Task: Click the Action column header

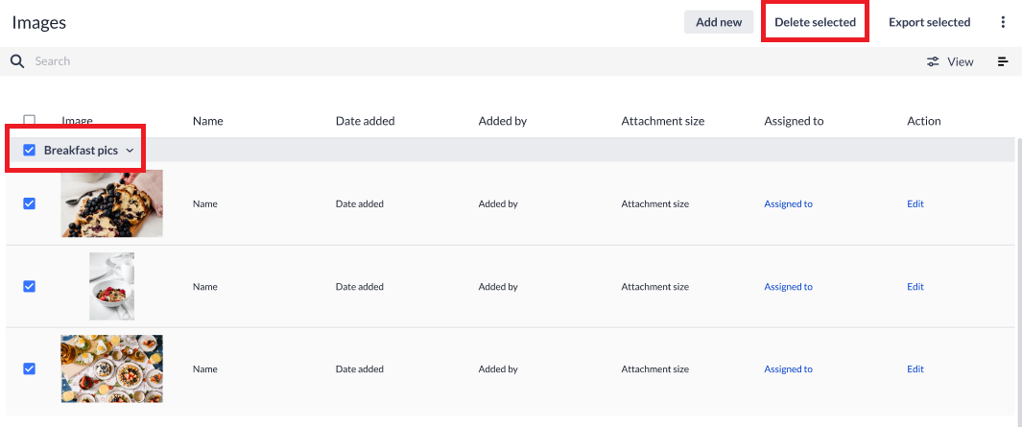Action: click(x=923, y=121)
